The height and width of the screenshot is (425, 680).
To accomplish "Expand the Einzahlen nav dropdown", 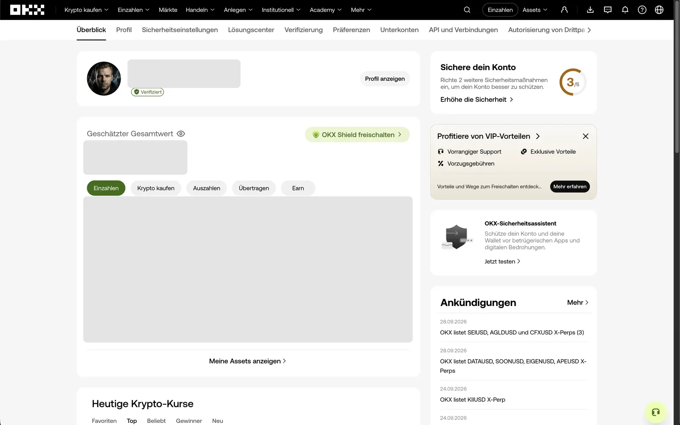I will [x=133, y=10].
